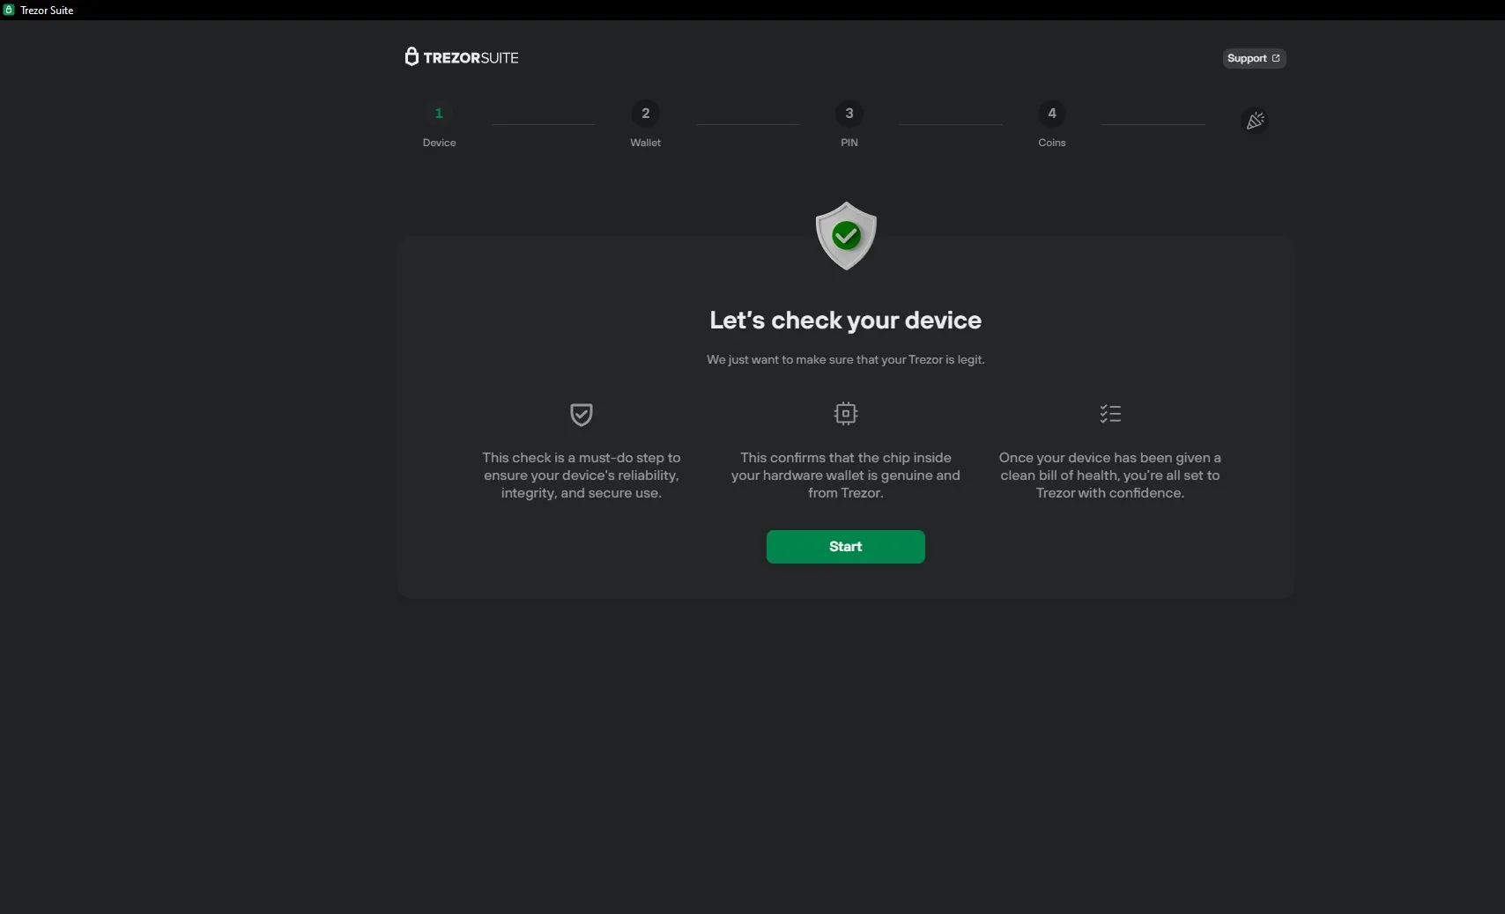Viewport: 1505px width, 914px height.
Task: Click the shield icon above reliability text
Action: [x=581, y=414]
